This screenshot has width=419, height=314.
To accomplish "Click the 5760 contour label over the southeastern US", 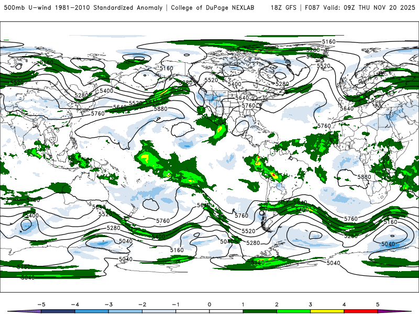I will [x=248, y=106].
